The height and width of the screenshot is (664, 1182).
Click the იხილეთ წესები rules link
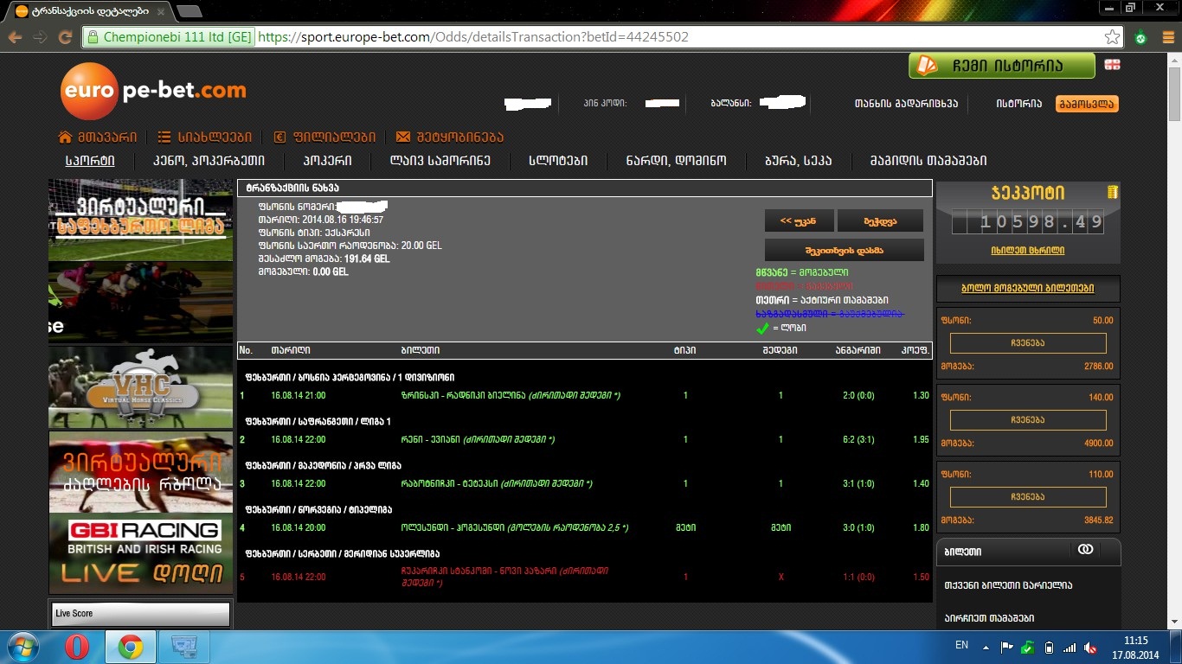(x=1028, y=250)
